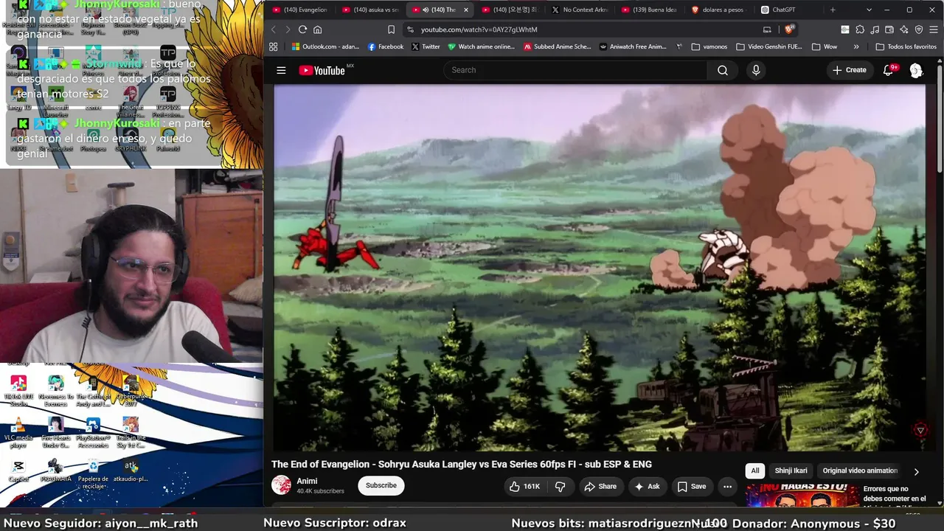Switch to the Buena Idea tab
Screen dimensions: 944x531
click(x=649, y=10)
